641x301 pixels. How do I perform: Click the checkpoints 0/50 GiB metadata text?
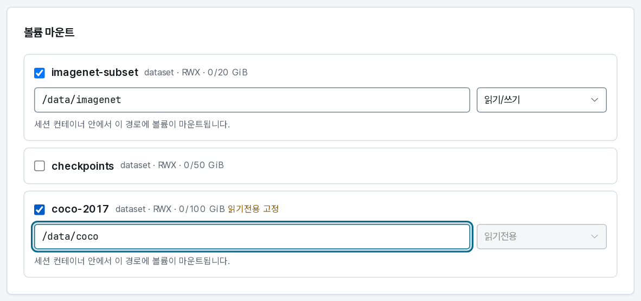[172, 165]
